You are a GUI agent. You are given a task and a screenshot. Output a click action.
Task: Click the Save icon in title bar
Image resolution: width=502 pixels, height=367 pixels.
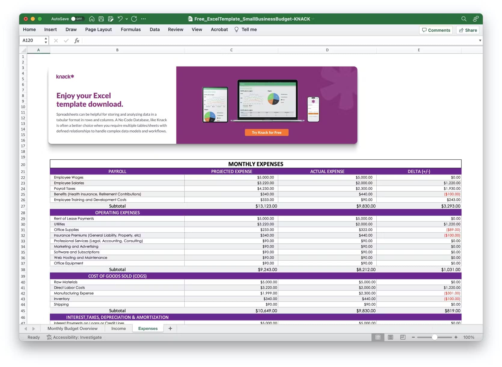click(x=101, y=19)
